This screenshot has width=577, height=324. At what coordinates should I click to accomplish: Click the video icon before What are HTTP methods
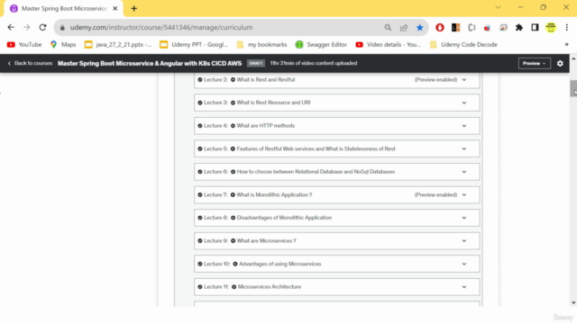[x=233, y=126]
